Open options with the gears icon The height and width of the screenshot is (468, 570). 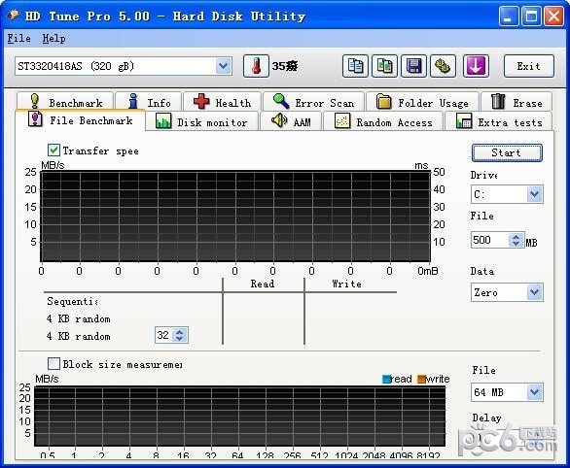(443, 66)
